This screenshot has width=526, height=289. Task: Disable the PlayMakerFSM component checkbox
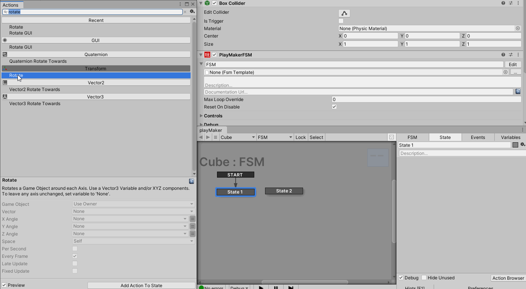tap(214, 55)
